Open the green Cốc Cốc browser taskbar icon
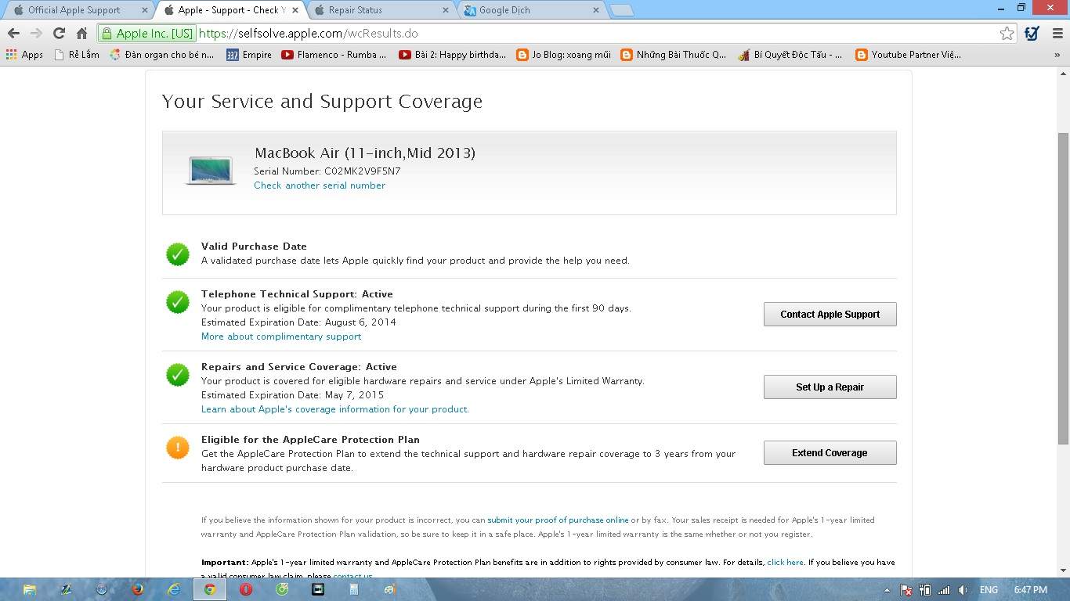 (282, 589)
